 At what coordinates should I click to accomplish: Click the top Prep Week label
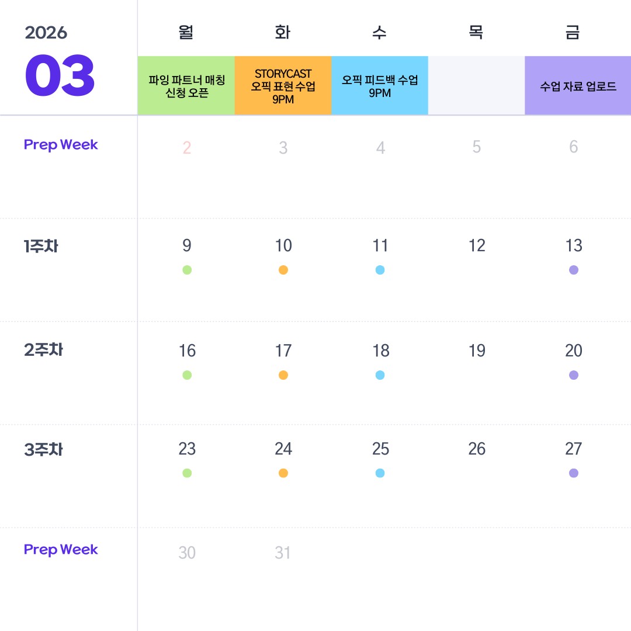pos(61,145)
